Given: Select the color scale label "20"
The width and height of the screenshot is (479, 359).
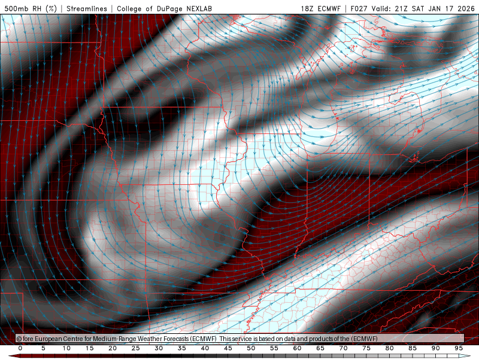Looking at the screenshot, I should tap(113, 348).
